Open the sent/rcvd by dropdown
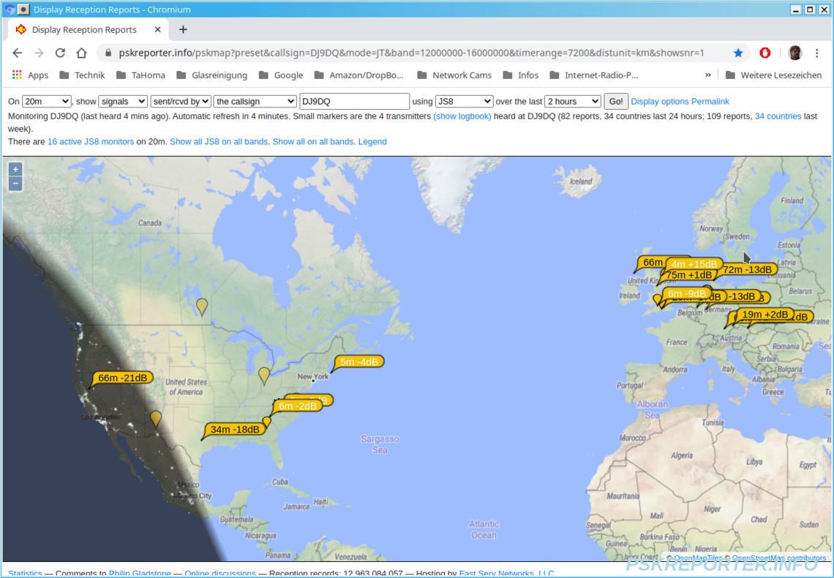This screenshot has height=578, width=834. pyautogui.click(x=181, y=101)
